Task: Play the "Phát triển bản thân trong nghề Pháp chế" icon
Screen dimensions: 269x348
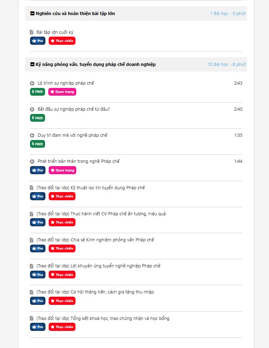Action: [x=32, y=162]
